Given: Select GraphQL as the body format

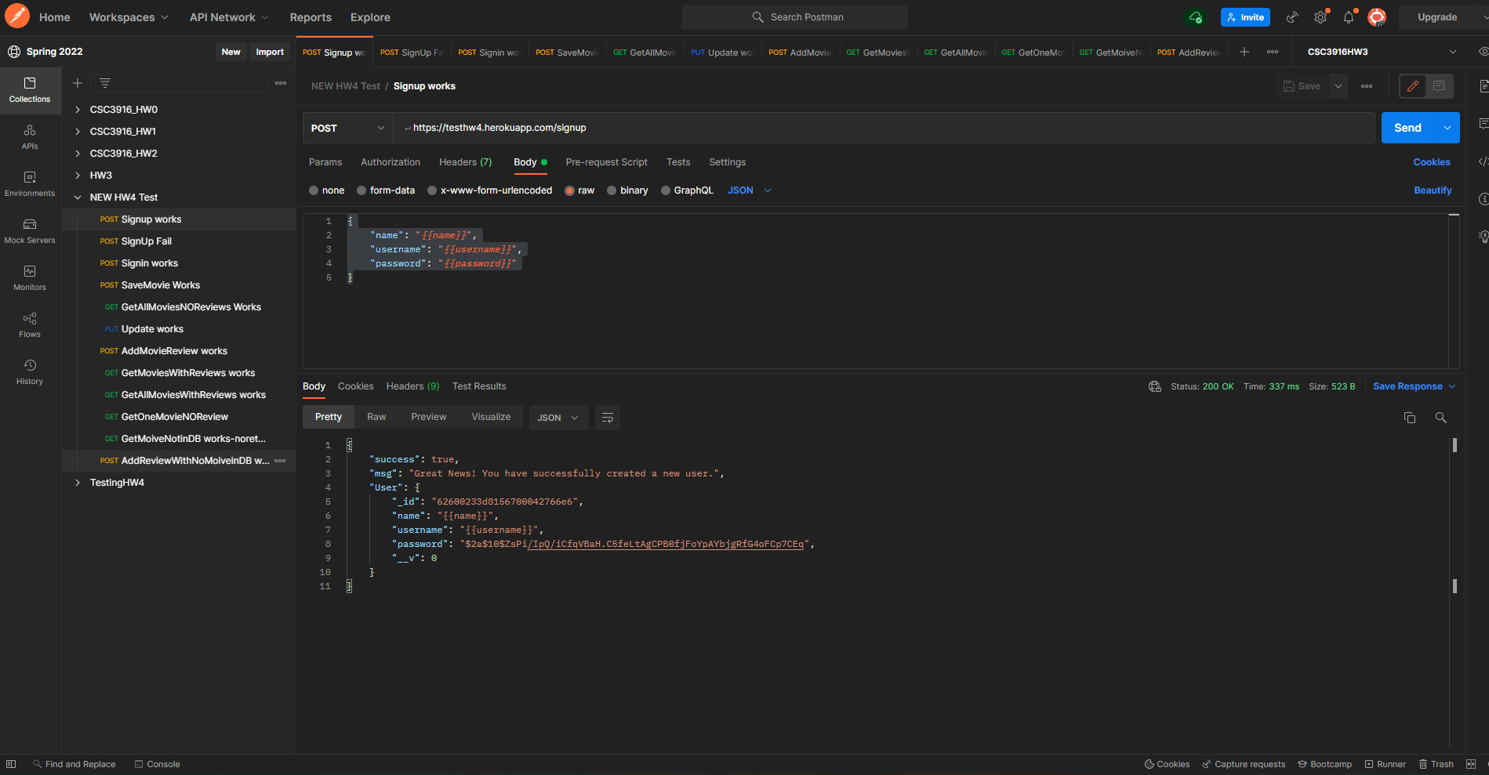Looking at the screenshot, I should 687,190.
